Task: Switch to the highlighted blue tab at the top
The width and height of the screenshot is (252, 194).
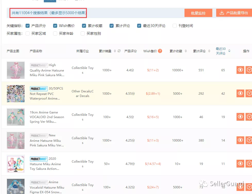Action: [50, 1]
